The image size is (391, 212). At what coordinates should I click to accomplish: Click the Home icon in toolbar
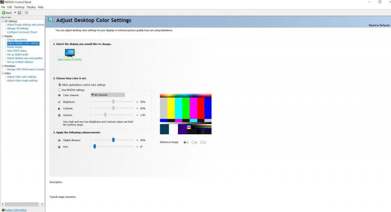pos(26,12)
